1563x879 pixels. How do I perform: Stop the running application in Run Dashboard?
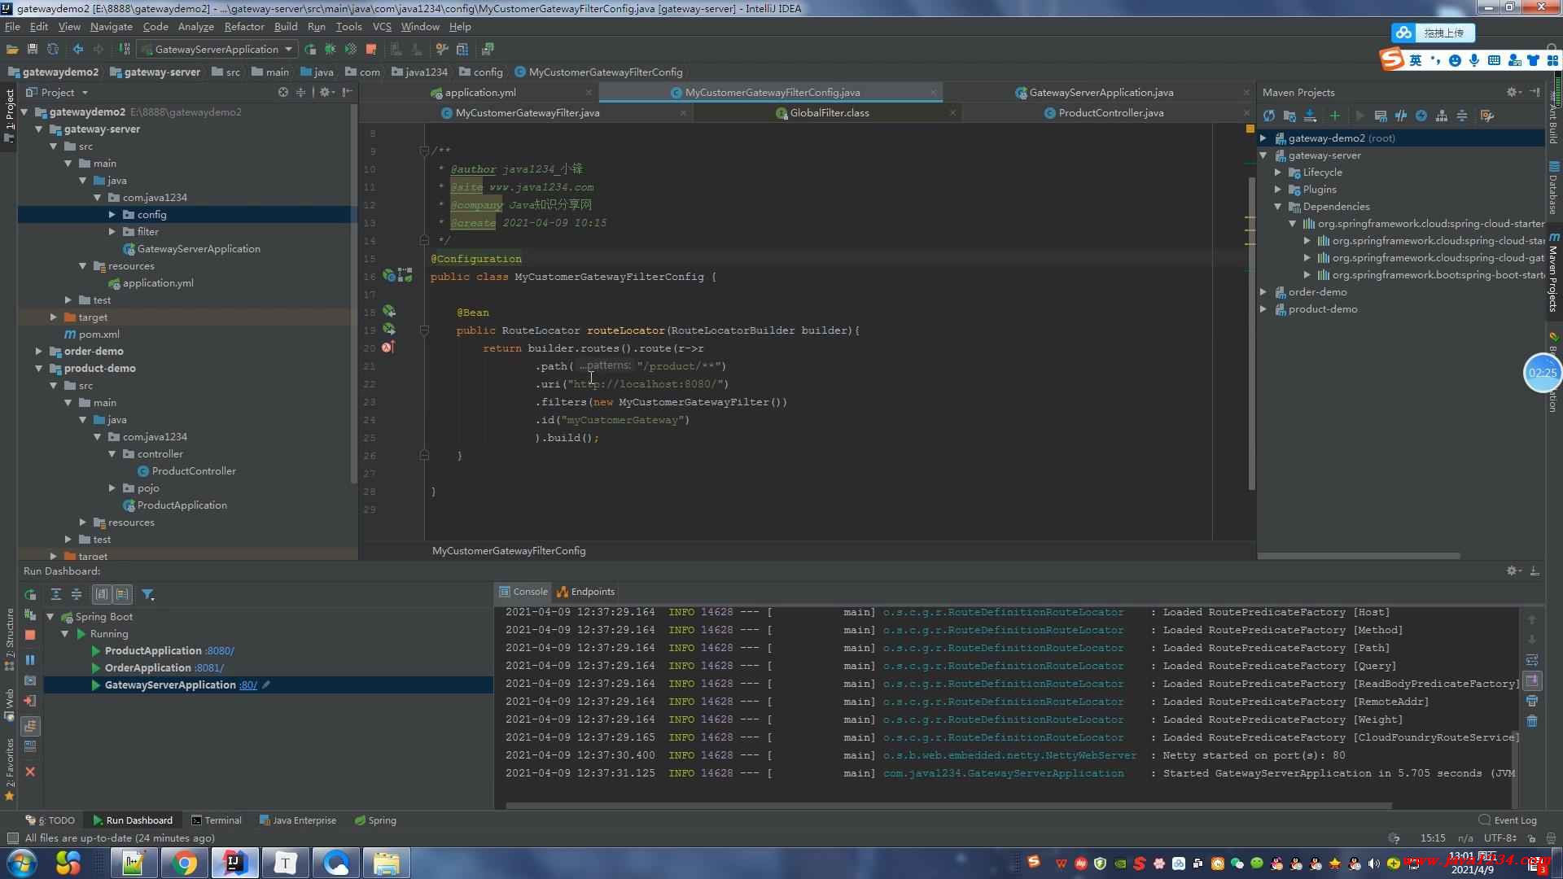[30, 635]
